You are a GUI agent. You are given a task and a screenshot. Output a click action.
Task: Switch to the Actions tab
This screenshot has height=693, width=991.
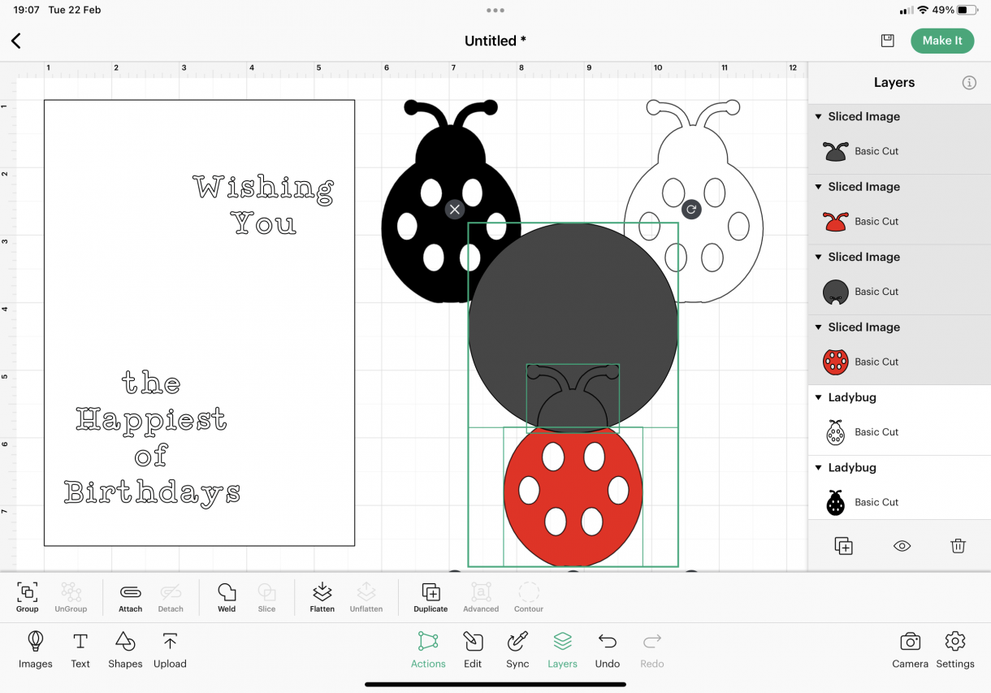[428, 650]
